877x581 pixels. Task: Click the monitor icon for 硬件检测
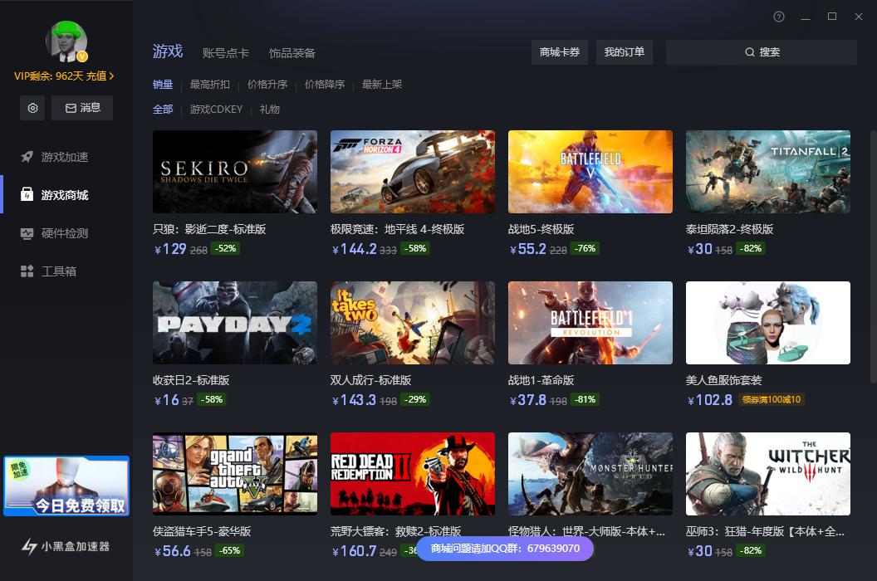(x=27, y=233)
